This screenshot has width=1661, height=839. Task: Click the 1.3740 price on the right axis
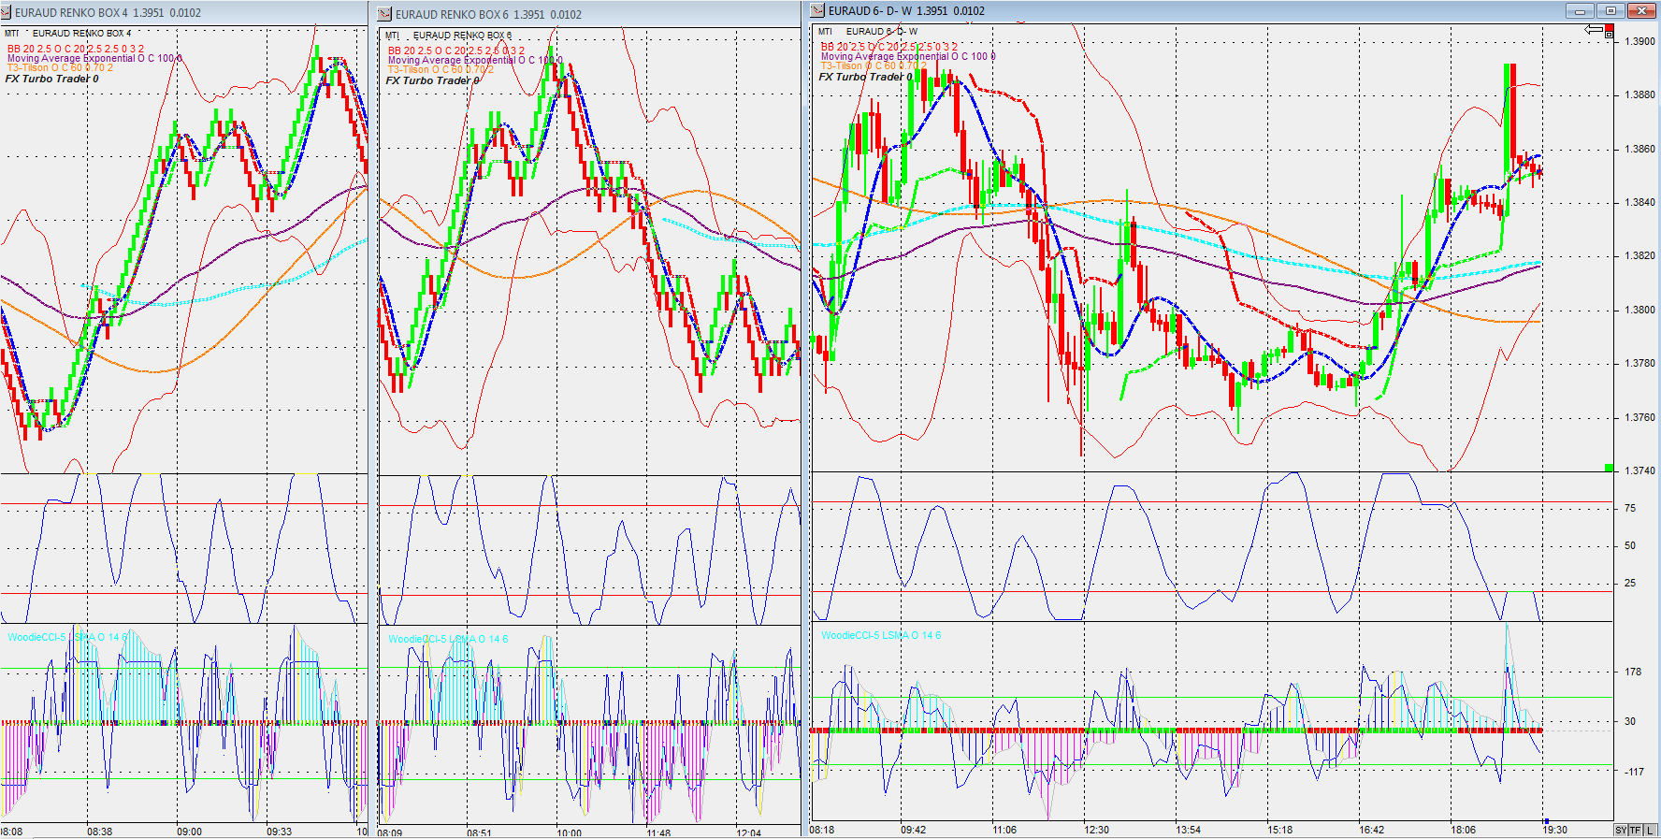coord(1639,470)
